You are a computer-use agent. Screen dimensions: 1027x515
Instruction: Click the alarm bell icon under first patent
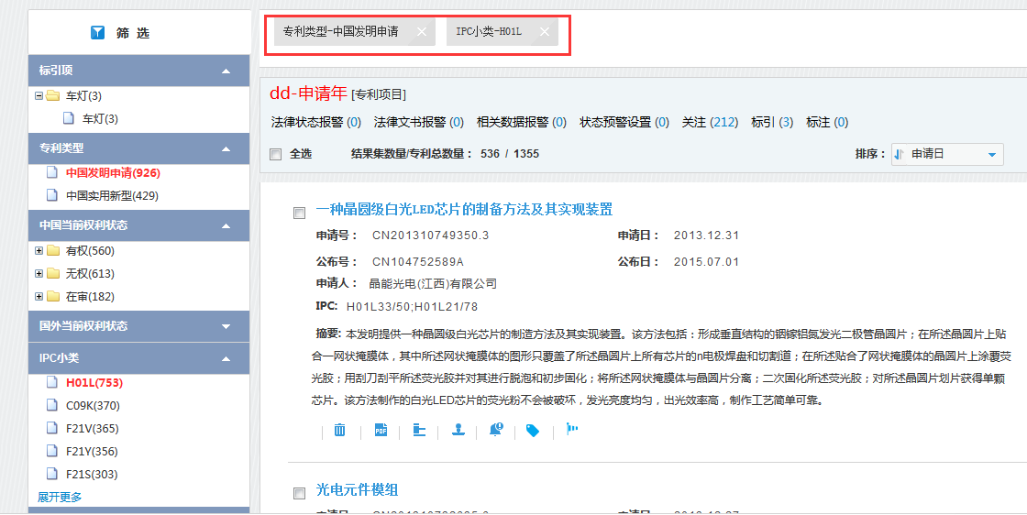click(496, 430)
